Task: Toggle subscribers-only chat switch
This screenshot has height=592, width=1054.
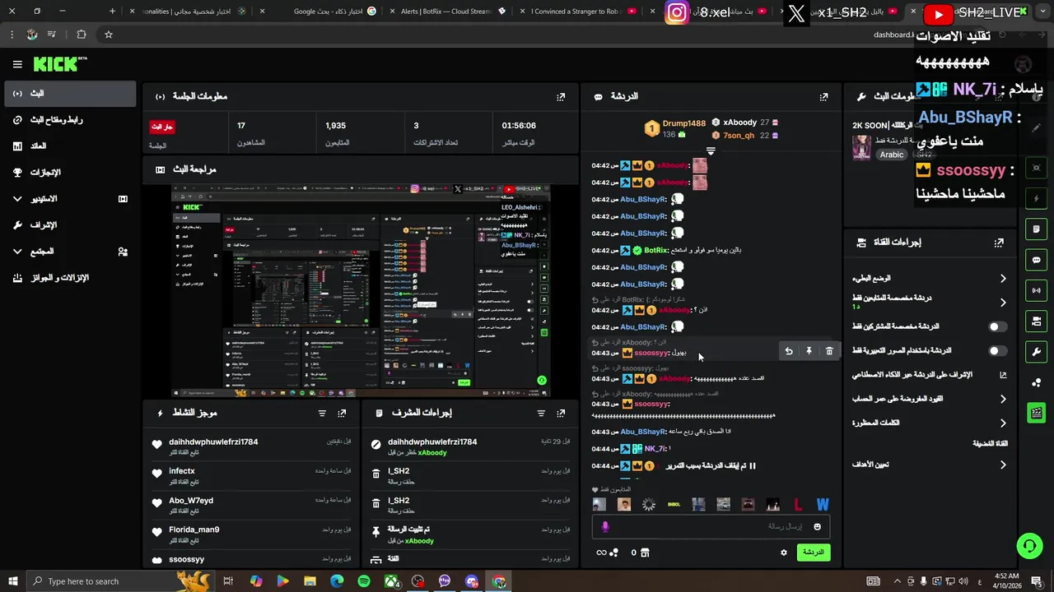Action: 997,326
